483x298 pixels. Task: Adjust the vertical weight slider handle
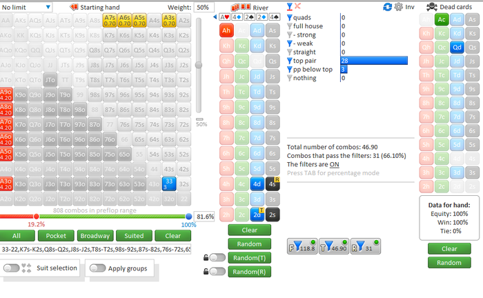(x=199, y=65)
